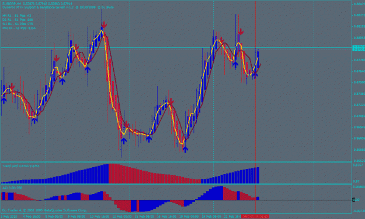Click the 0.86945 price axis label

[359, 128]
